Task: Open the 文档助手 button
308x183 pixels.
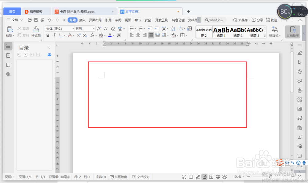Action: click(293, 32)
